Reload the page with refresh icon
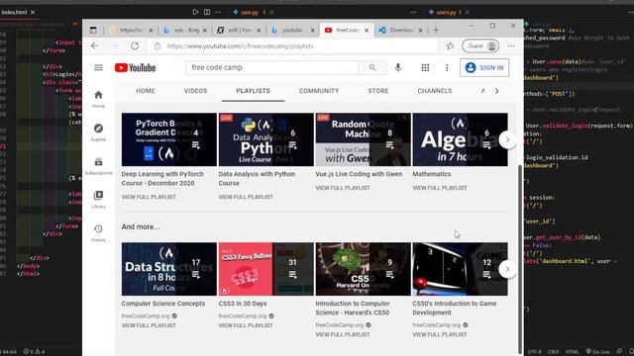This screenshot has height=356, width=634. tap(135, 46)
